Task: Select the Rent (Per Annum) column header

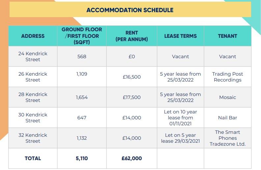Action: 131,36
